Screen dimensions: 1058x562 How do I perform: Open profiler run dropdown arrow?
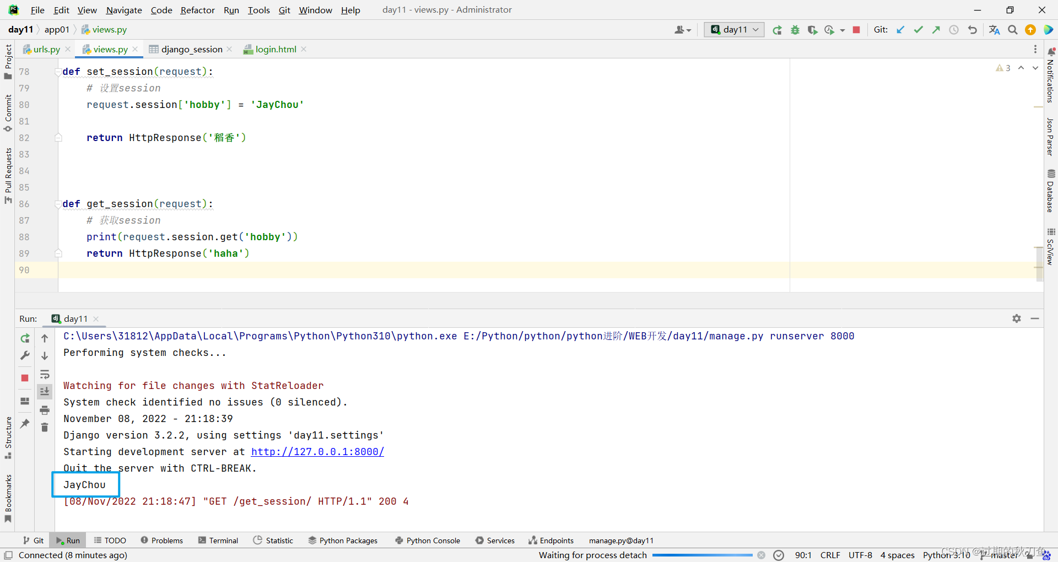(x=843, y=30)
